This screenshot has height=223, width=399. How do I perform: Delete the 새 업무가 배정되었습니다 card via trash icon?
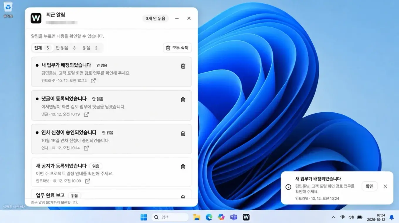pos(183,66)
